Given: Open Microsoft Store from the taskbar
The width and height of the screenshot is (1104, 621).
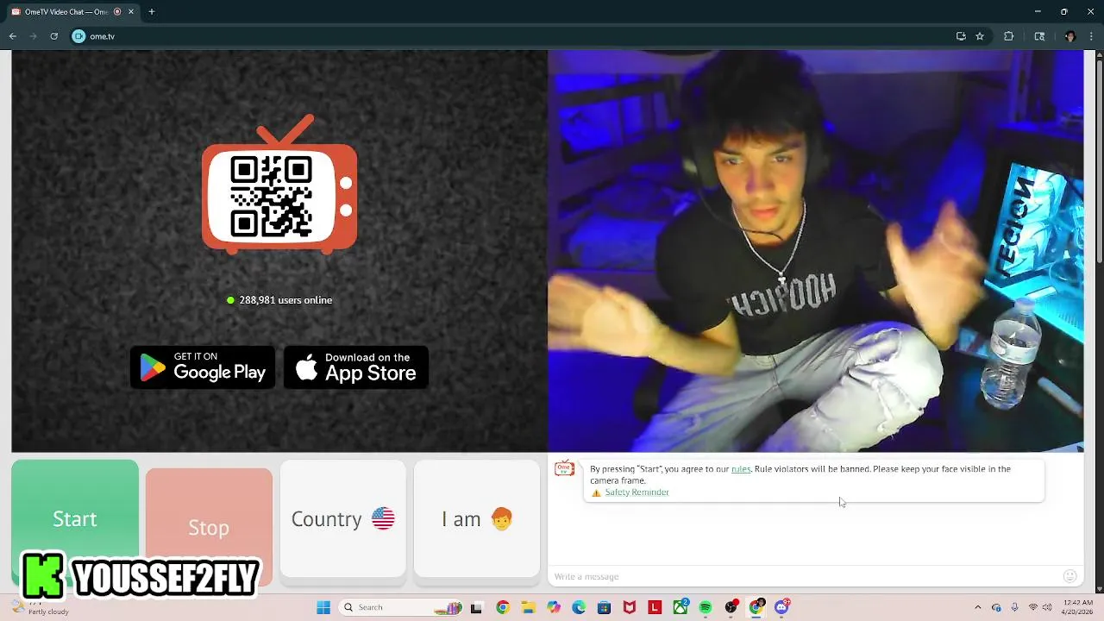Looking at the screenshot, I should pos(604,607).
